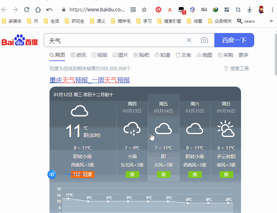Click the undo/restore closed tab arrow icon
277x213 pixels.
pos(49,10)
